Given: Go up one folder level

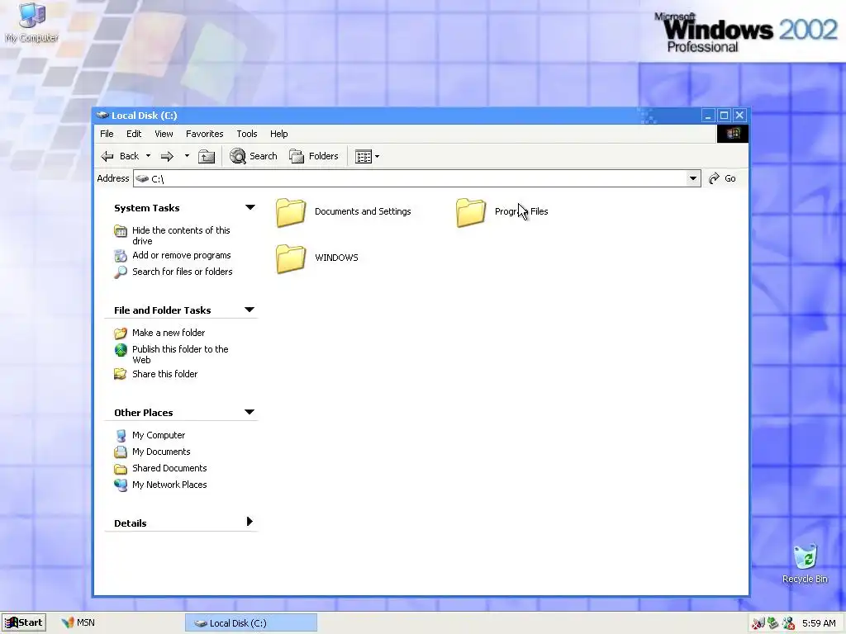Looking at the screenshot, I should (x=207, y=156).
